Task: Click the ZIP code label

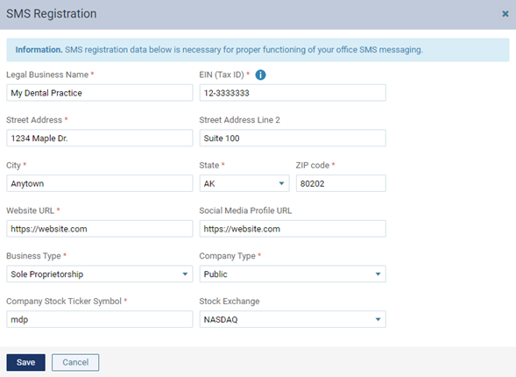Action: tap(312, 166)
